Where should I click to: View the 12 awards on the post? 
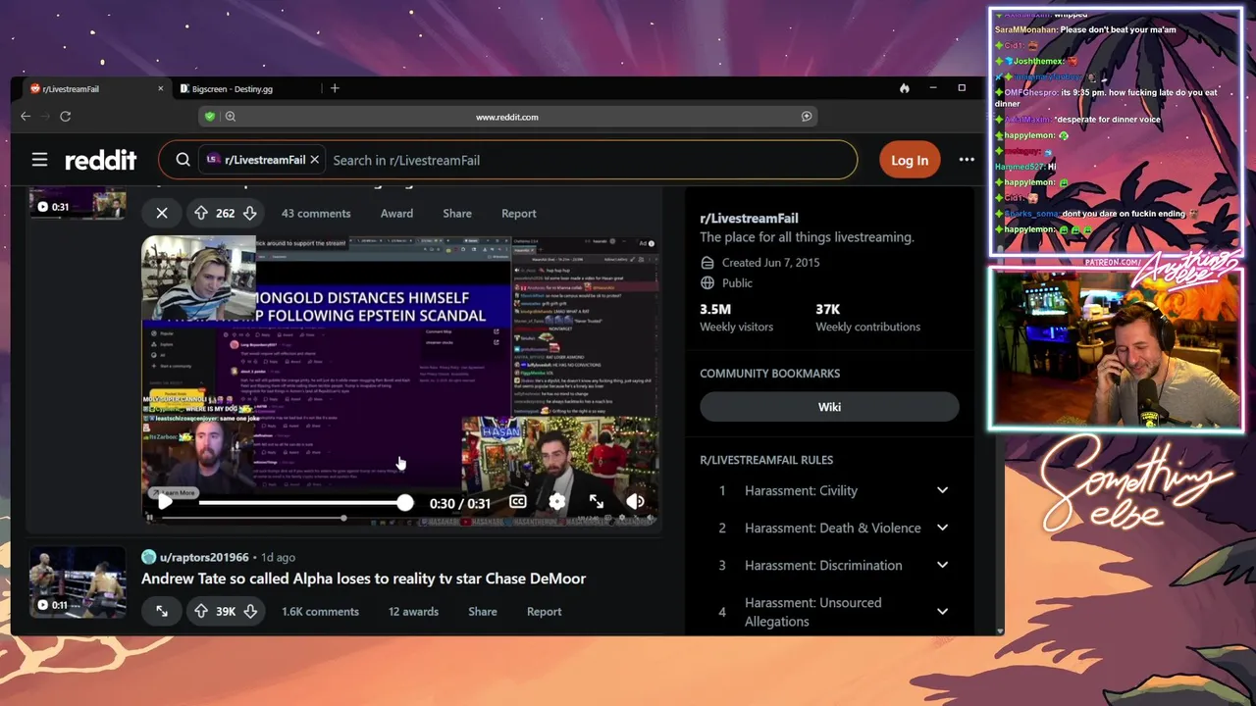(413, 611)
